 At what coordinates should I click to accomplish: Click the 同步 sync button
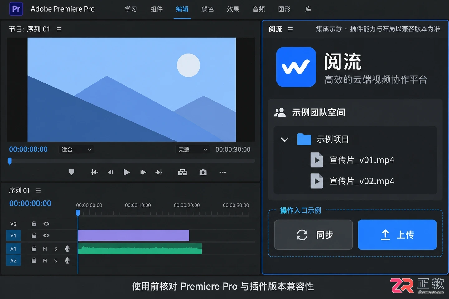(313, 235)
